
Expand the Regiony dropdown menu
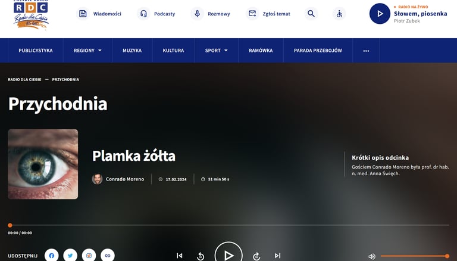[87, 51]
